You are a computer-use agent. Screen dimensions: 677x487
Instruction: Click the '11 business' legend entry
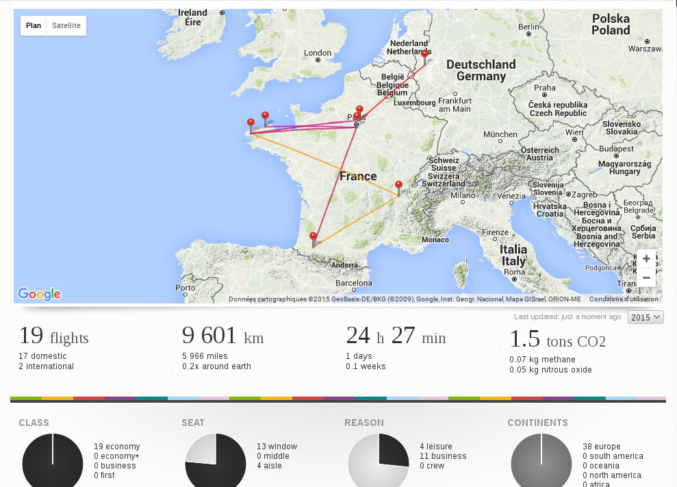443,456
